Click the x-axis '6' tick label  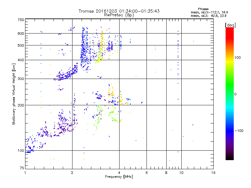147,173
